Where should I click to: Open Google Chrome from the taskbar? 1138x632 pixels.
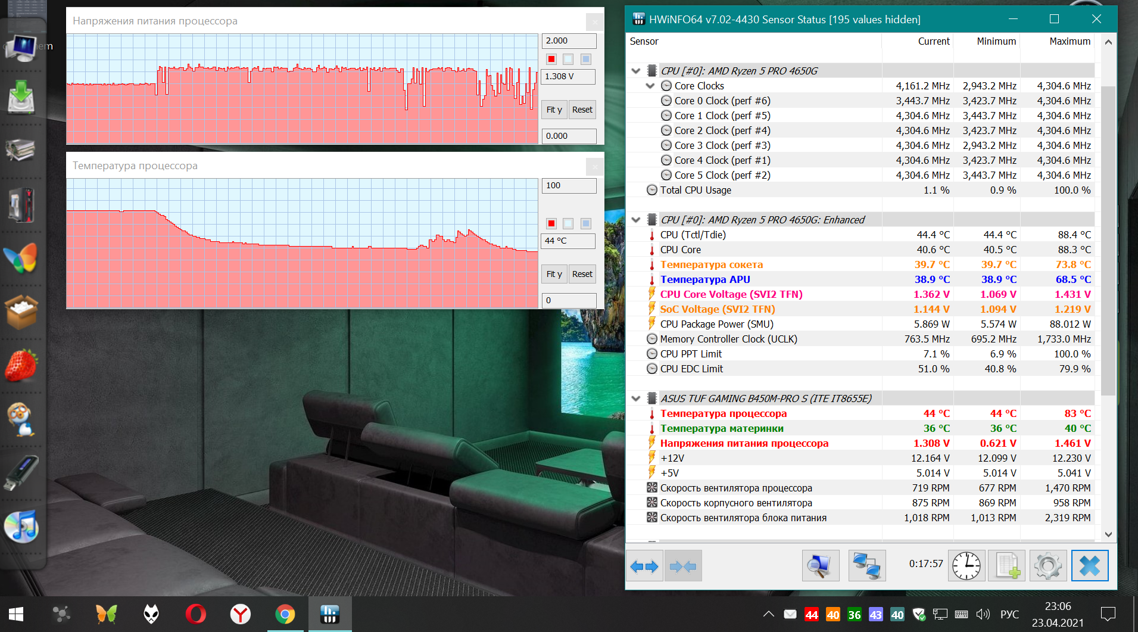285,614
